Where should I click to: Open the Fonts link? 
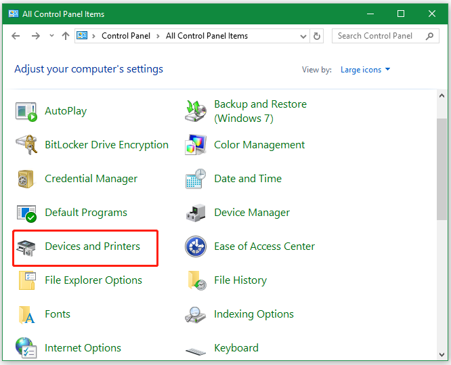[58, 314]
